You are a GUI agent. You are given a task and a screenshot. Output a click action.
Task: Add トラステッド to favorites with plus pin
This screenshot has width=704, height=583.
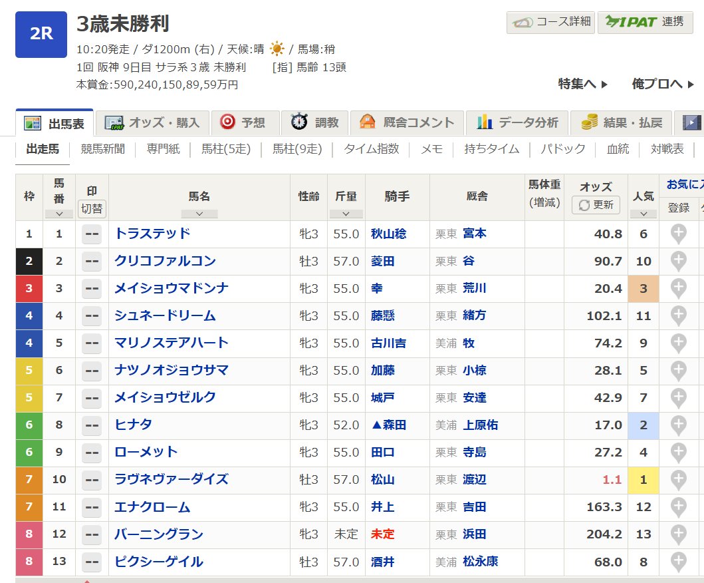coord(678,234)
